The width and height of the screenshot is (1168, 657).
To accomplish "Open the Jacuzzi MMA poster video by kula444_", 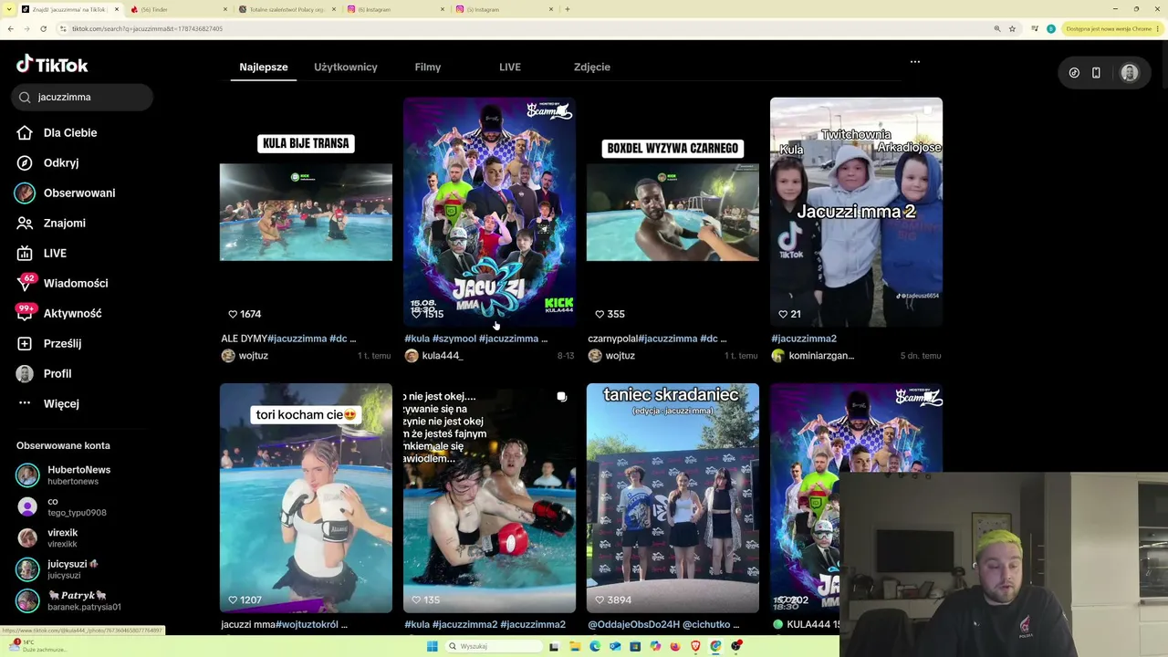I will tap(489, 212).
